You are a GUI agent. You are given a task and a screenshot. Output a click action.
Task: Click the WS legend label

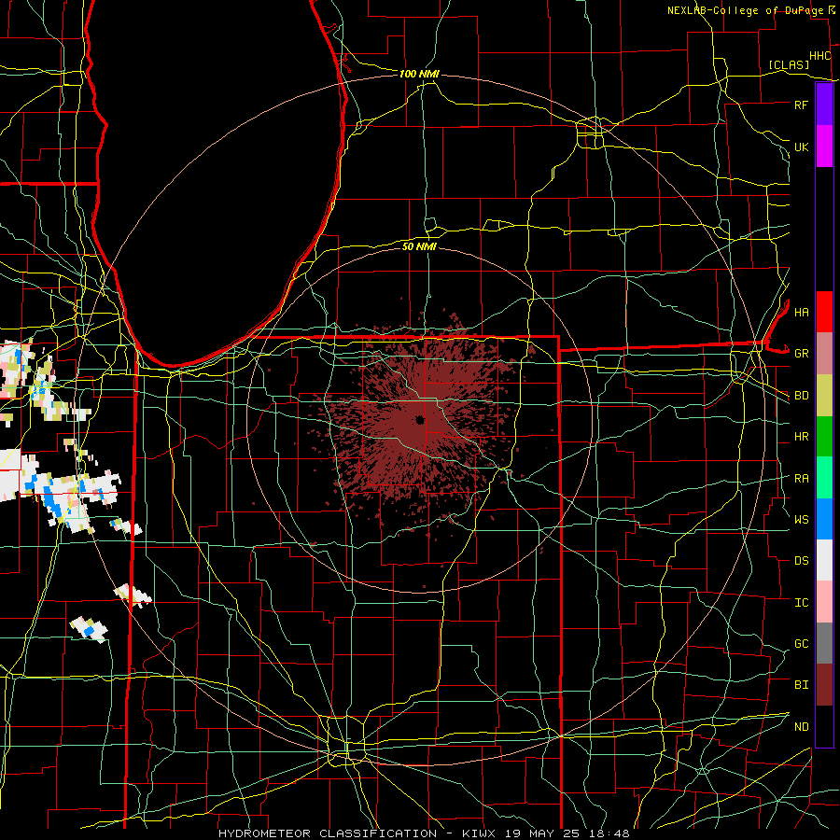802,520
